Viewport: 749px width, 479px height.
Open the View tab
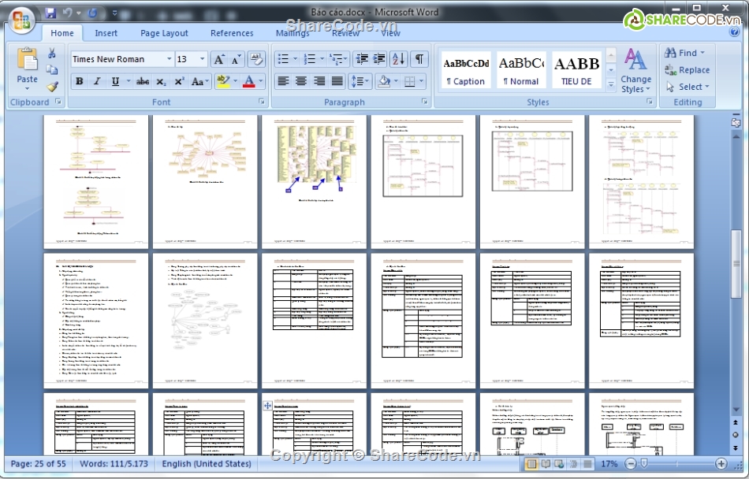[391, 33]
